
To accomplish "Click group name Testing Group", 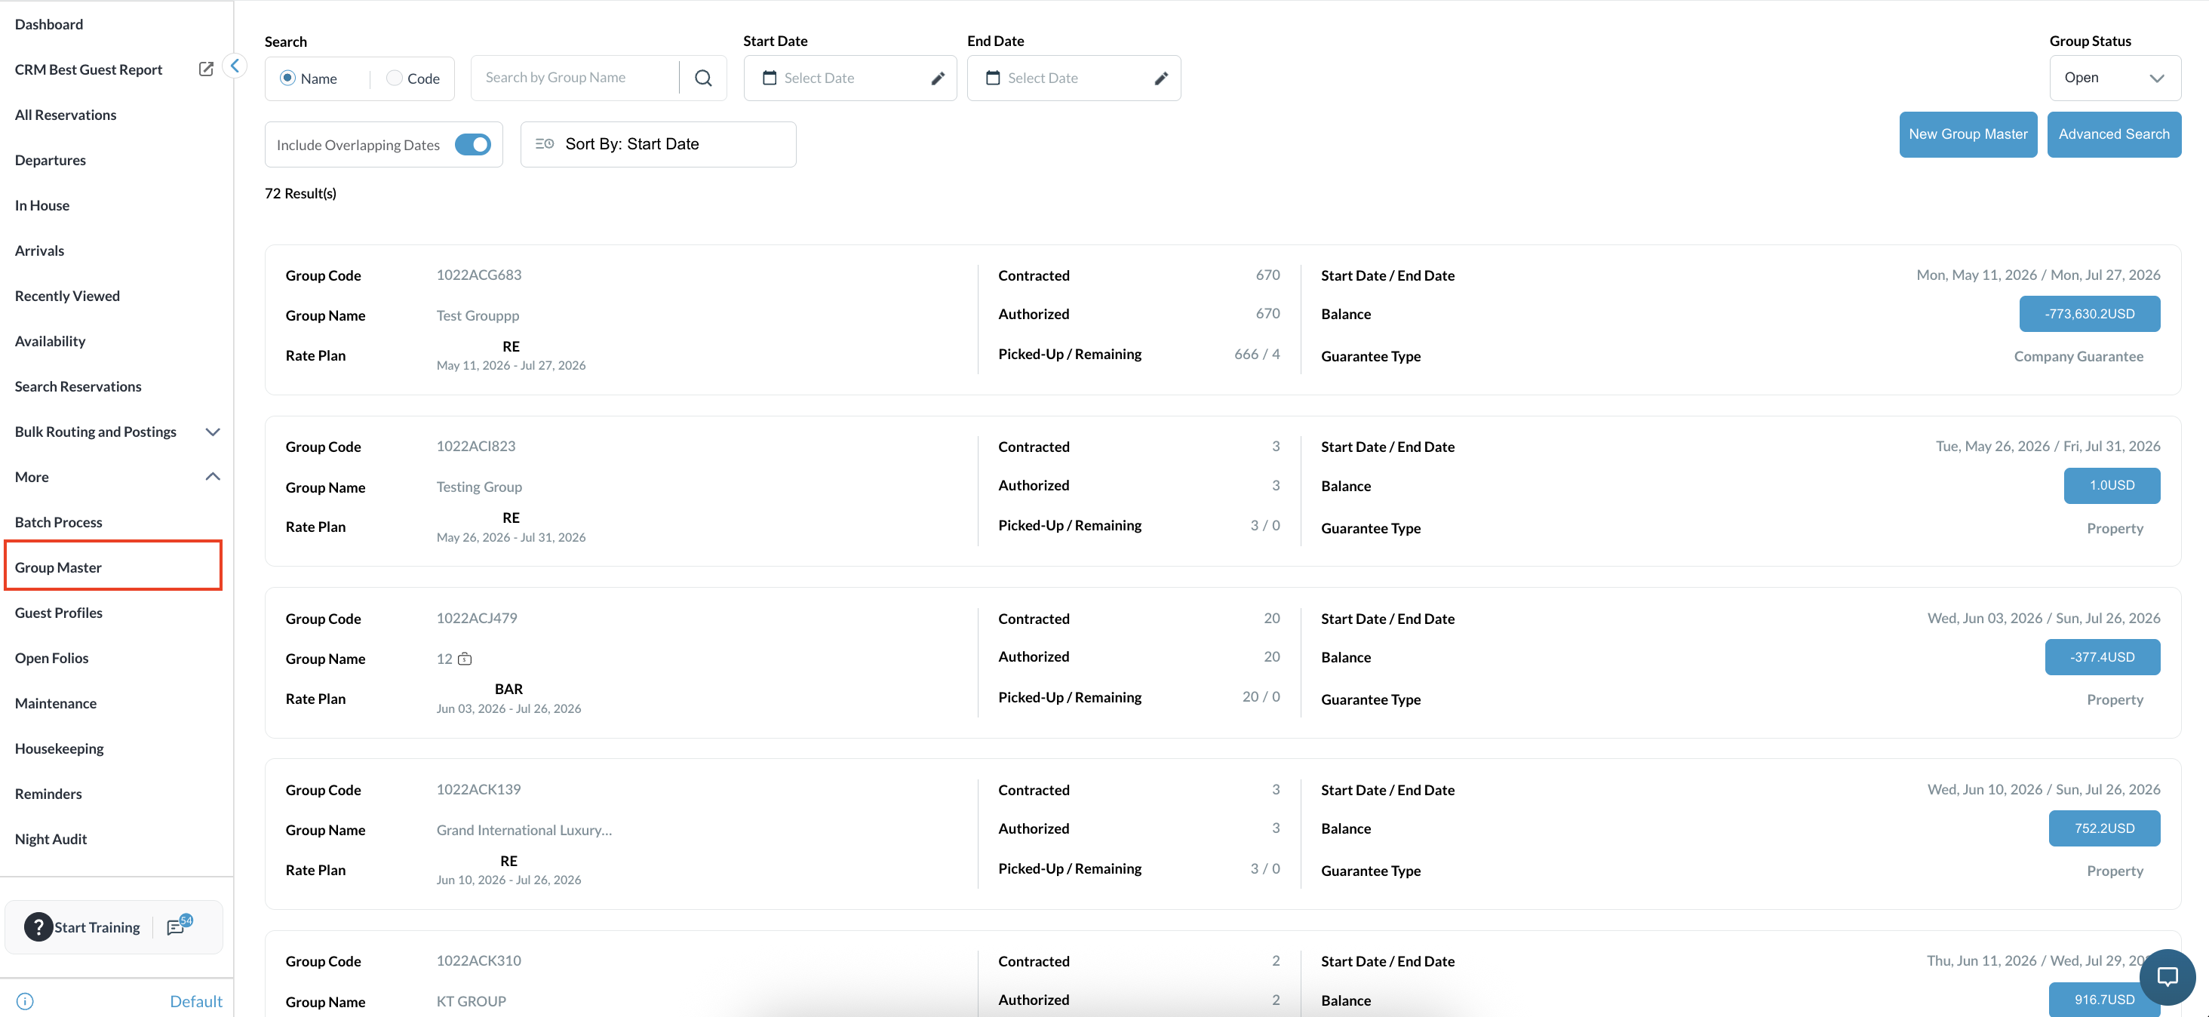I will tap(479, 487).
